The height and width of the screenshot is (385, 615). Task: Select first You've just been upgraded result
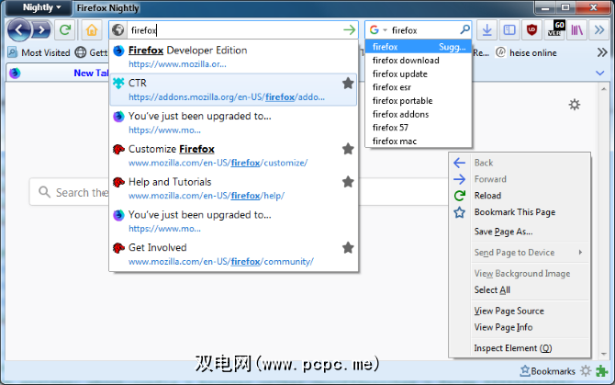tap(233, 122)
